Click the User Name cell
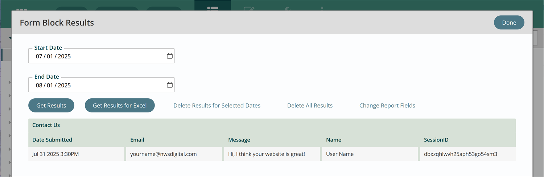544x177 pixels. point(370,154)
